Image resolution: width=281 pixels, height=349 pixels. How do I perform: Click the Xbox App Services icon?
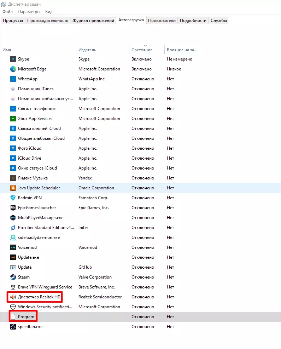[x=13, y=119]
